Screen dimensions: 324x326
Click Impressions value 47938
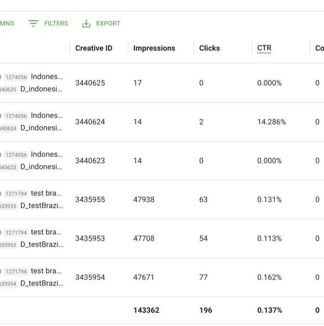click(144, 199)
